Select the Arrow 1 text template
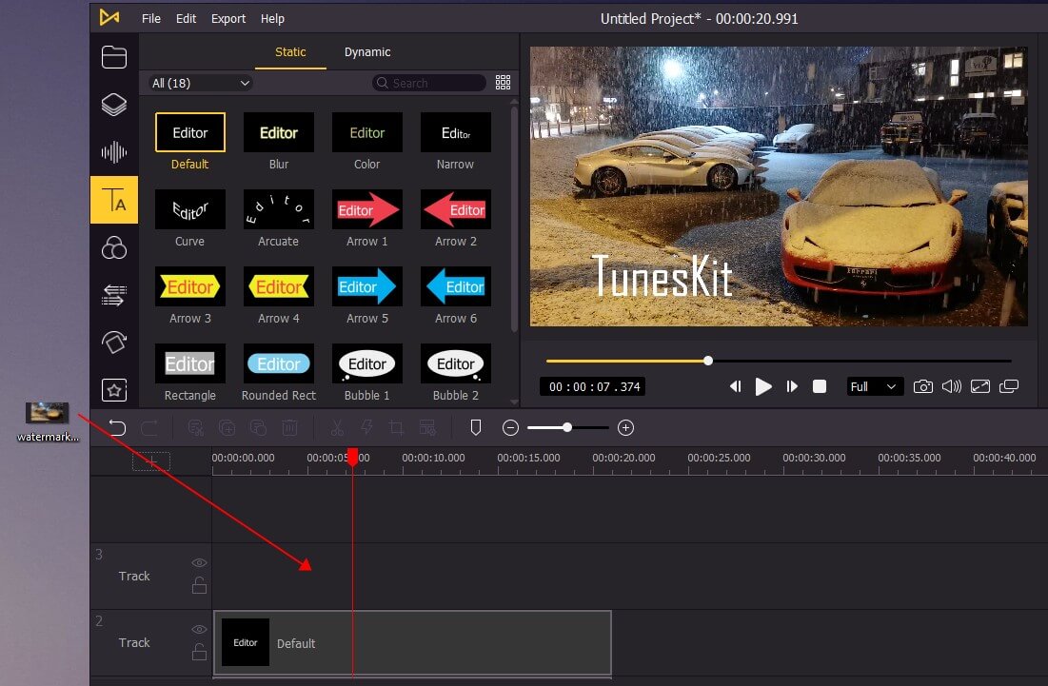This screenshot has height=686, width=1048. tap(366, 219)
